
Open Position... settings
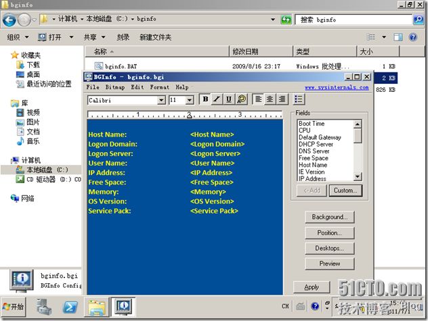[x=329, y=233]
